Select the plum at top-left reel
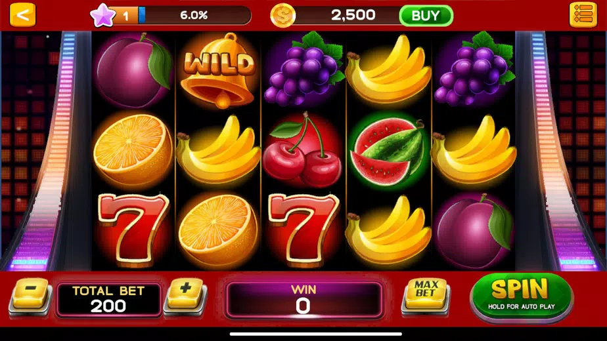 click(134, 70)
